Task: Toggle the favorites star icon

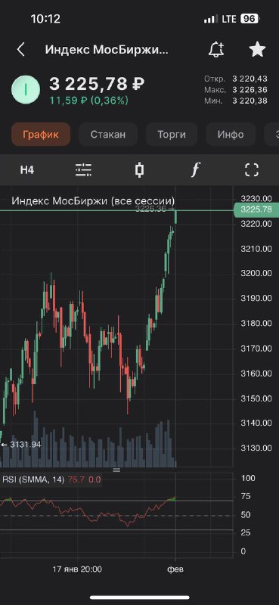Action: coord(257,50)
